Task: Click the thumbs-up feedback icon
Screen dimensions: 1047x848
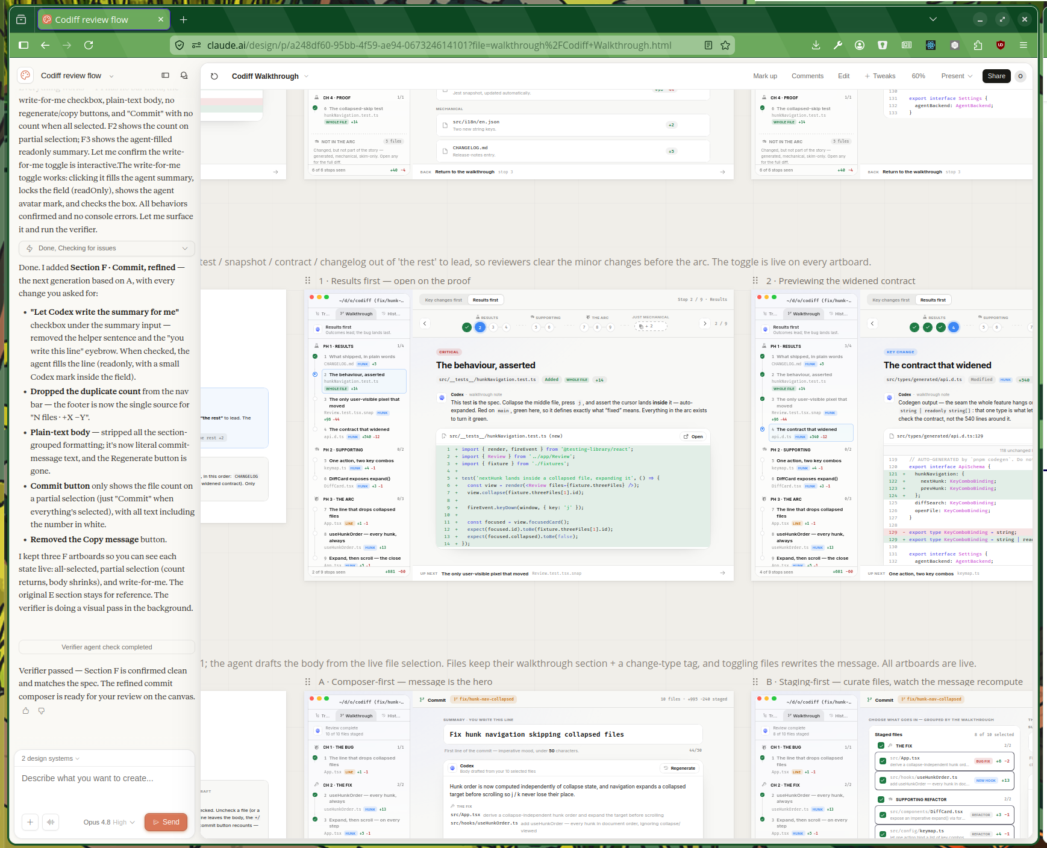Action: [x=26, y=711]
